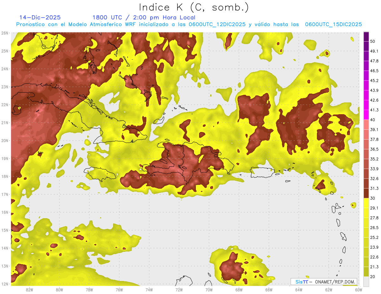381x294 pixels.
Task: Click the color bar value "49.1"
Action: [374, 51]
